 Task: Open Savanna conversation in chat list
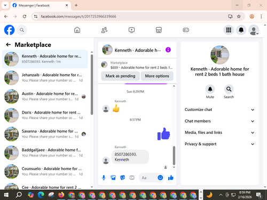tap(45, 134)
